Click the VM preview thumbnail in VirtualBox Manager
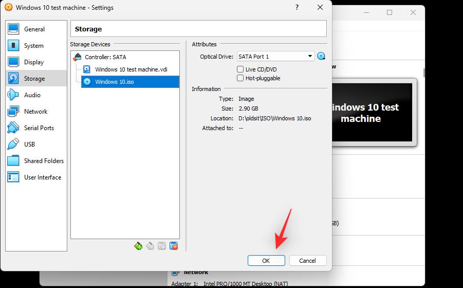The width and height of the screenshot is (463, 288). point(373,113)
